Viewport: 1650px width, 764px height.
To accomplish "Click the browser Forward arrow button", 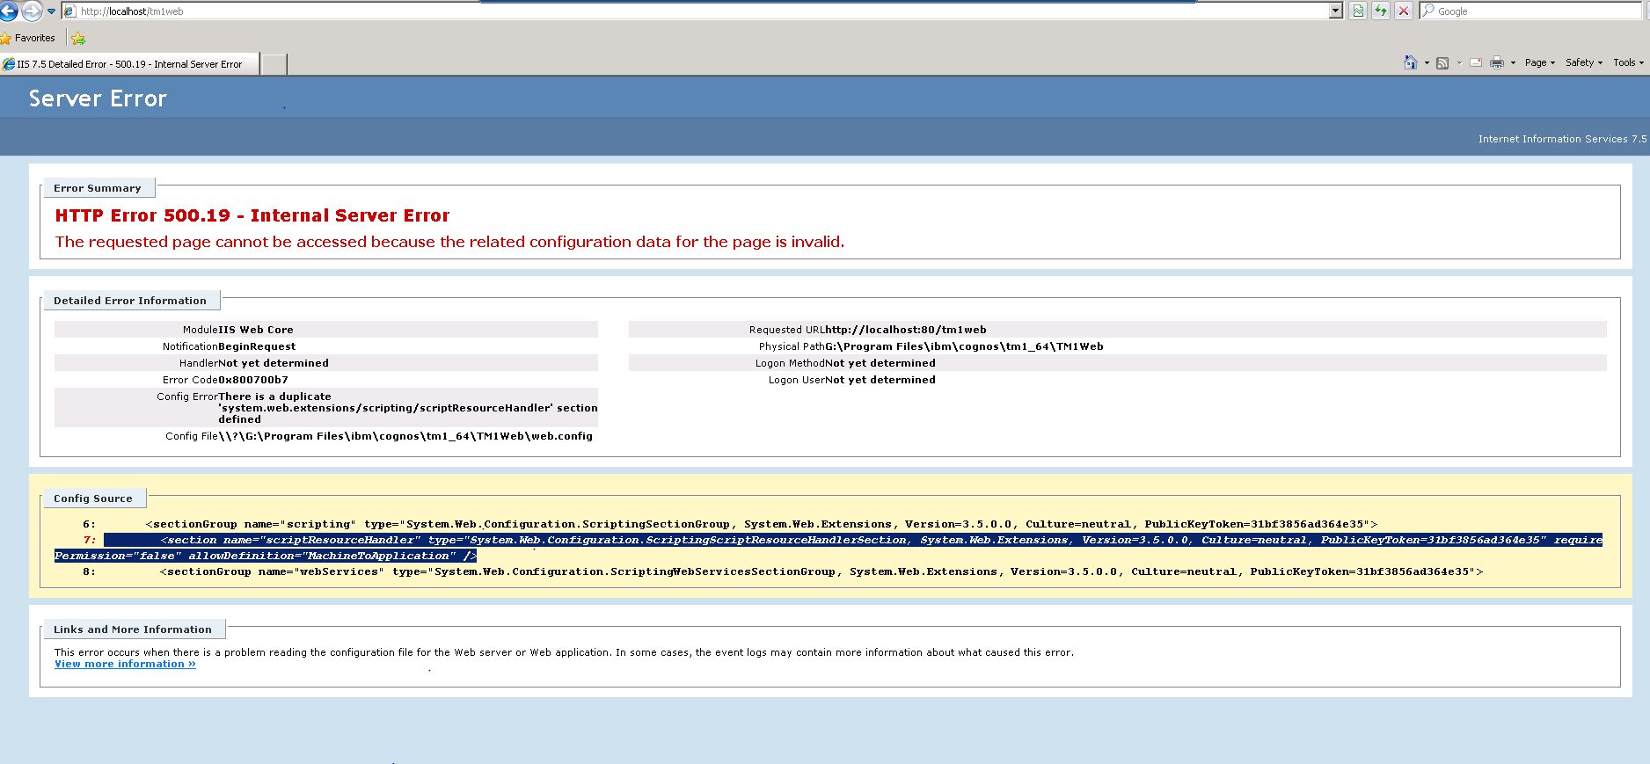I will click(32, 11).
